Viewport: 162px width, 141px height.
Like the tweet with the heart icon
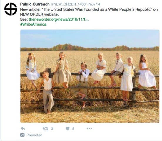pyautogui.click(x=68, y=129)
